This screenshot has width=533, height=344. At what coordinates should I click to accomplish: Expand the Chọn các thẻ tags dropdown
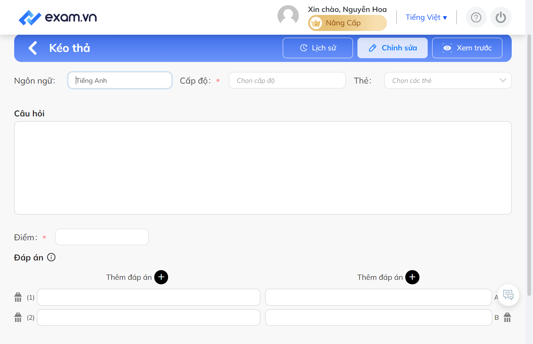[448, 80]
